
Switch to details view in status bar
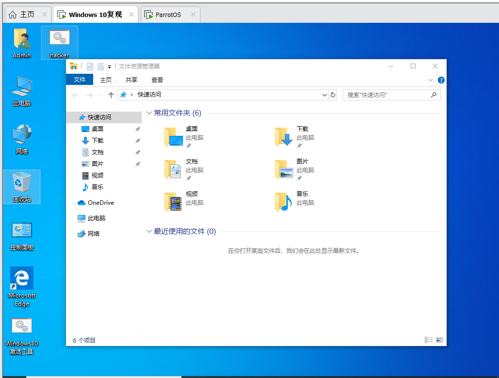(x=429, y=340)
